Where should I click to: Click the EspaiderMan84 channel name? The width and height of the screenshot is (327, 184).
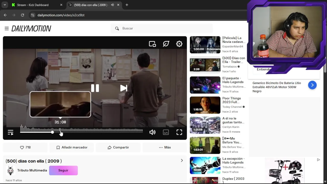tap(233, 47)
